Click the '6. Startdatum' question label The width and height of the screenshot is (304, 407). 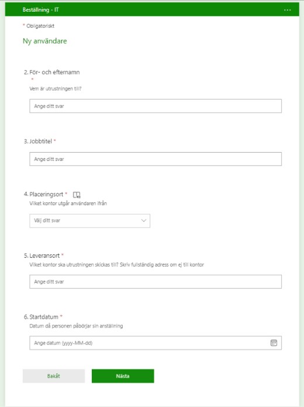[x=41, y=317]
